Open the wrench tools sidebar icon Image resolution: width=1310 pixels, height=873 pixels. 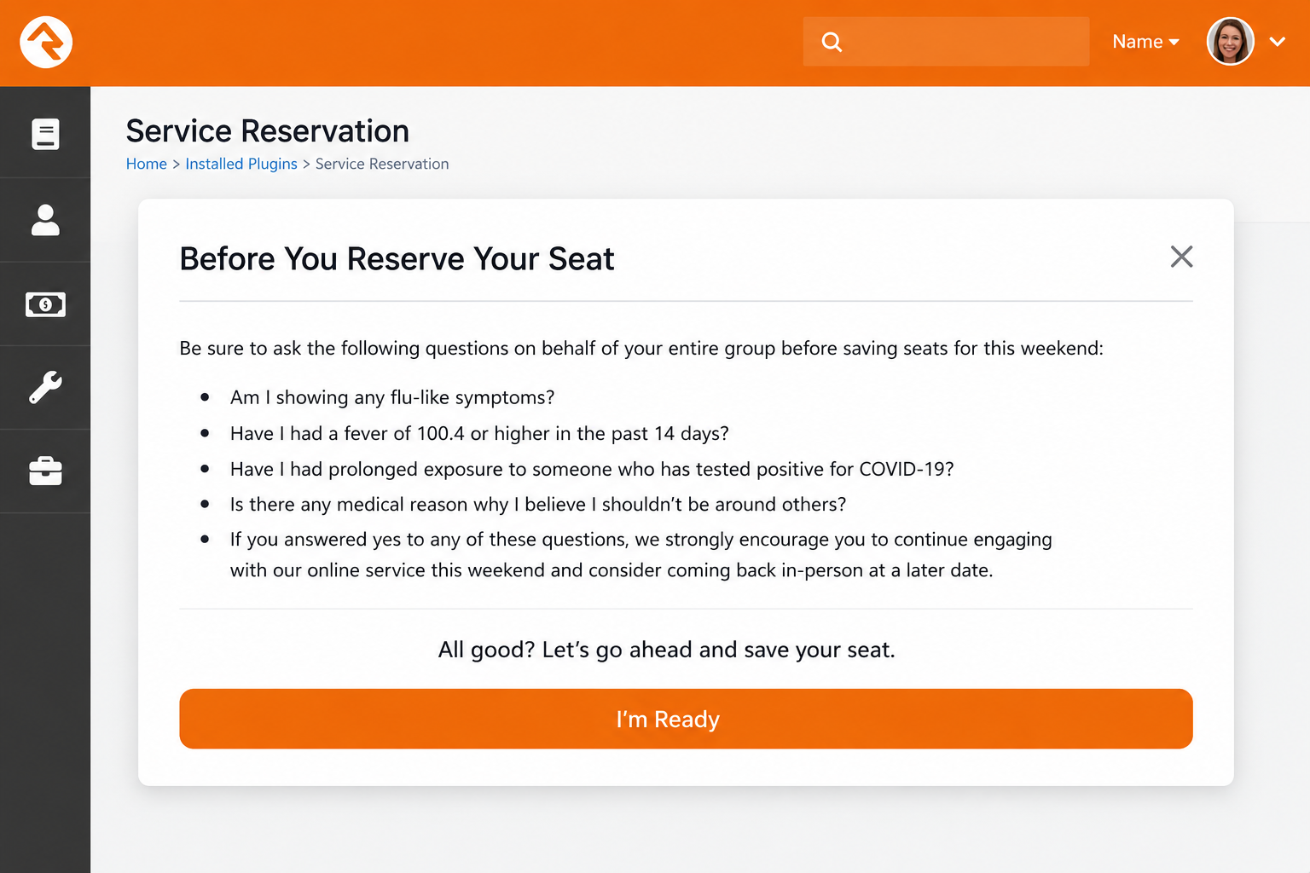coord(45,387)
